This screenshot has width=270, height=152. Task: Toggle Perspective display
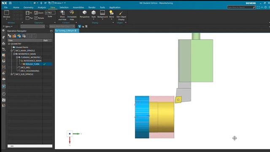[84, 14]
